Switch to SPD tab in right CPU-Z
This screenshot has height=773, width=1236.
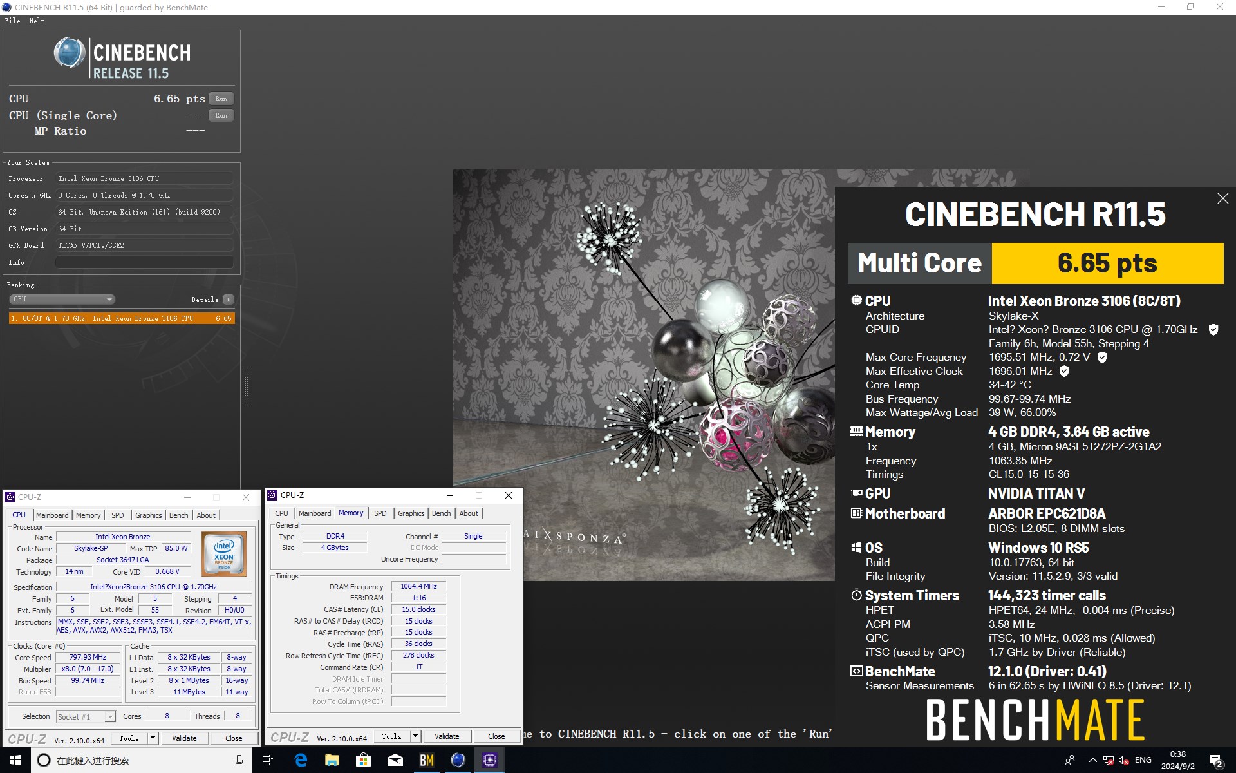tap(380, 513)
